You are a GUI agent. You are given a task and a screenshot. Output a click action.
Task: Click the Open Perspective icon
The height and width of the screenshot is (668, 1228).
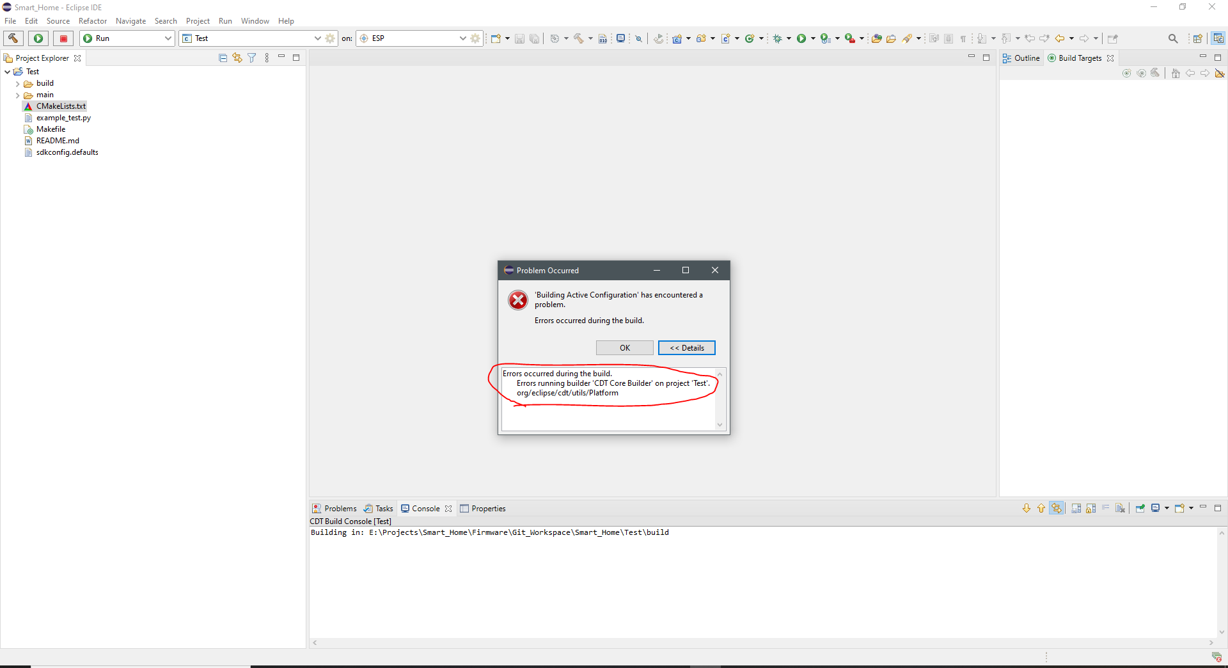point(1197,38)
